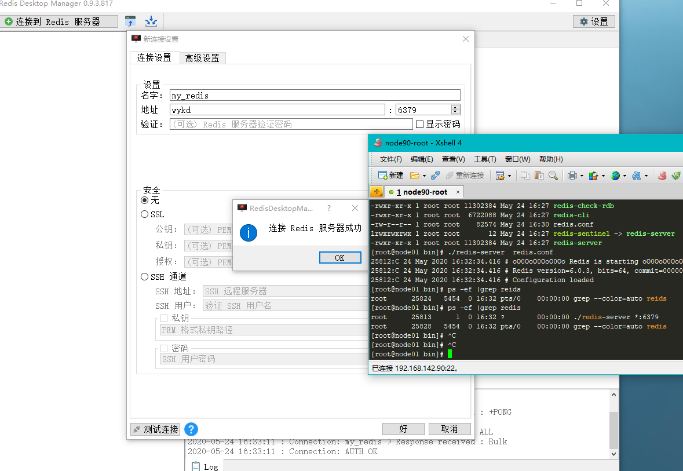Open the RDM Settings button
The width and height of the screenshot is (683, 471).
[x=594, y=21]
